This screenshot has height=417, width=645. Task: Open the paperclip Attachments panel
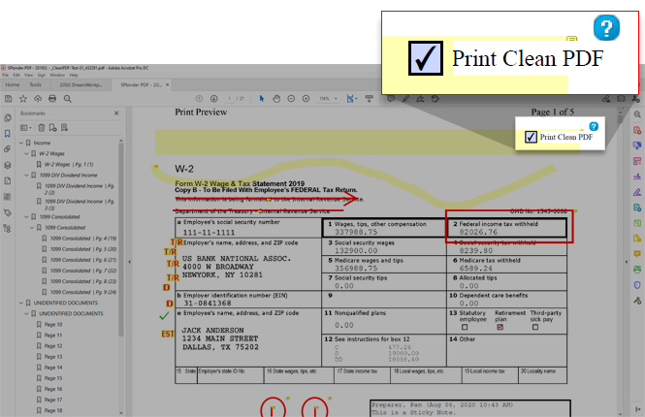tap(8, 149)
